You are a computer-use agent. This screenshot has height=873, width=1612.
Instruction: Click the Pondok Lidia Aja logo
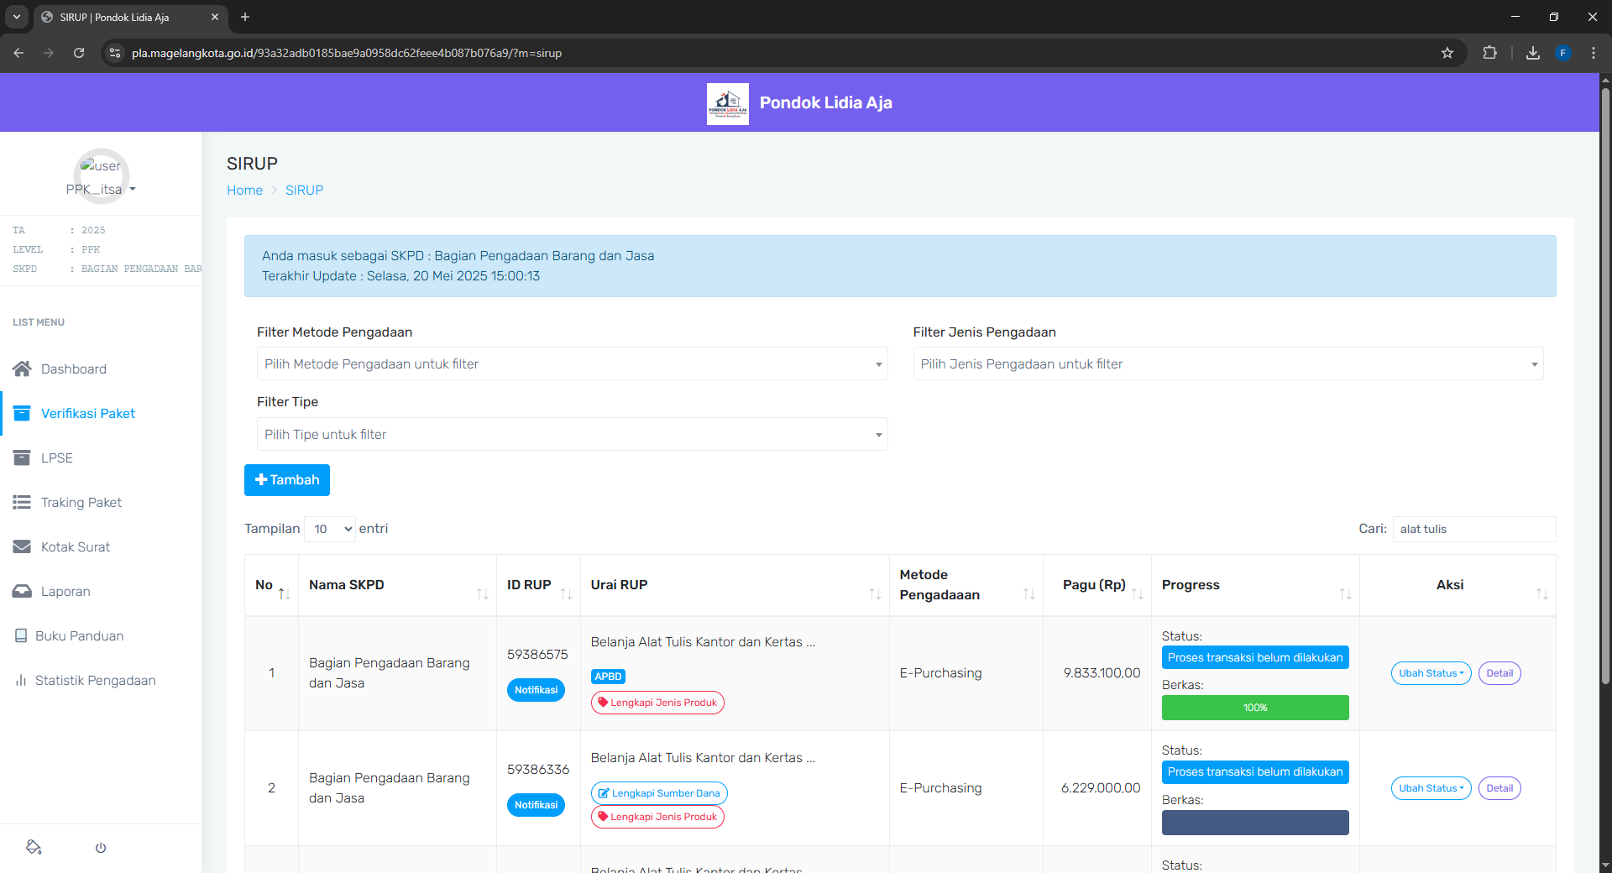(x=727, y=103)
